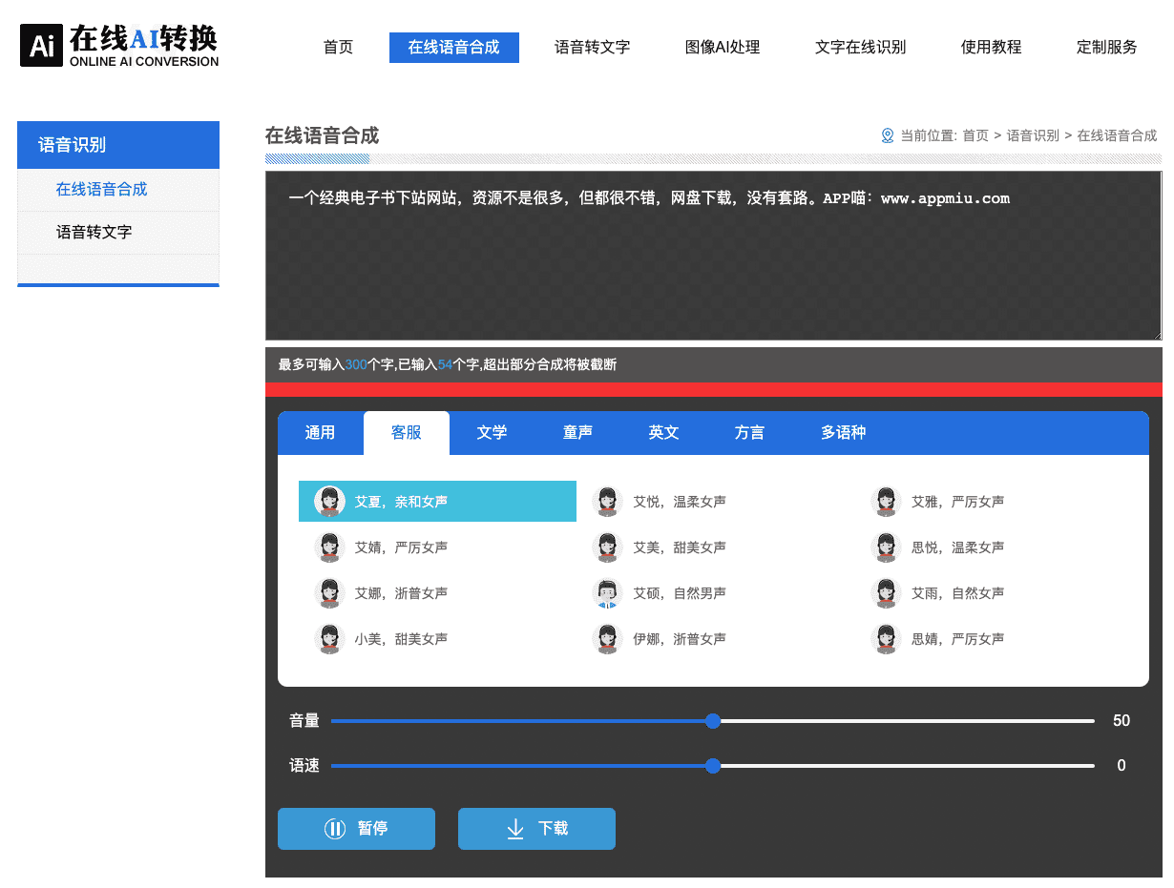This screenshot has width=1174, height=888.
Task: Click the 语音识别 sidebar header
Action: (x=118, y=145)
